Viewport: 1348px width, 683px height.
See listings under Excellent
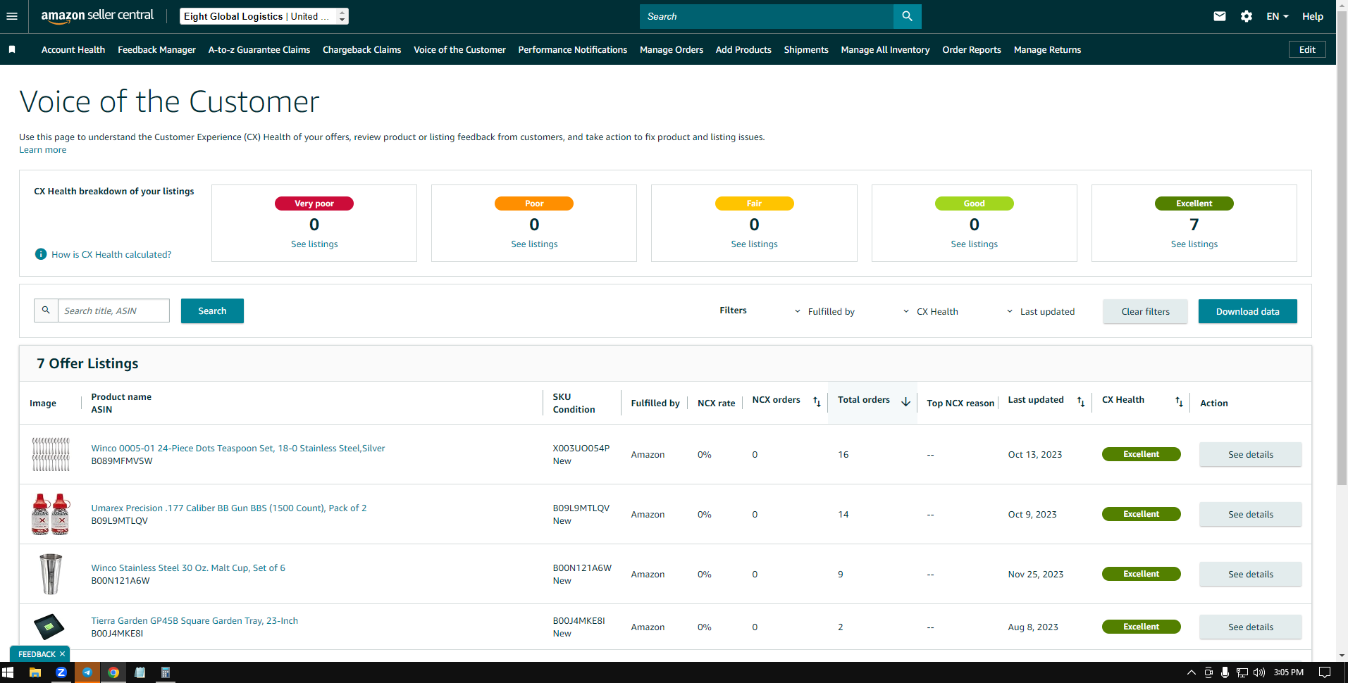[1194, 244]
